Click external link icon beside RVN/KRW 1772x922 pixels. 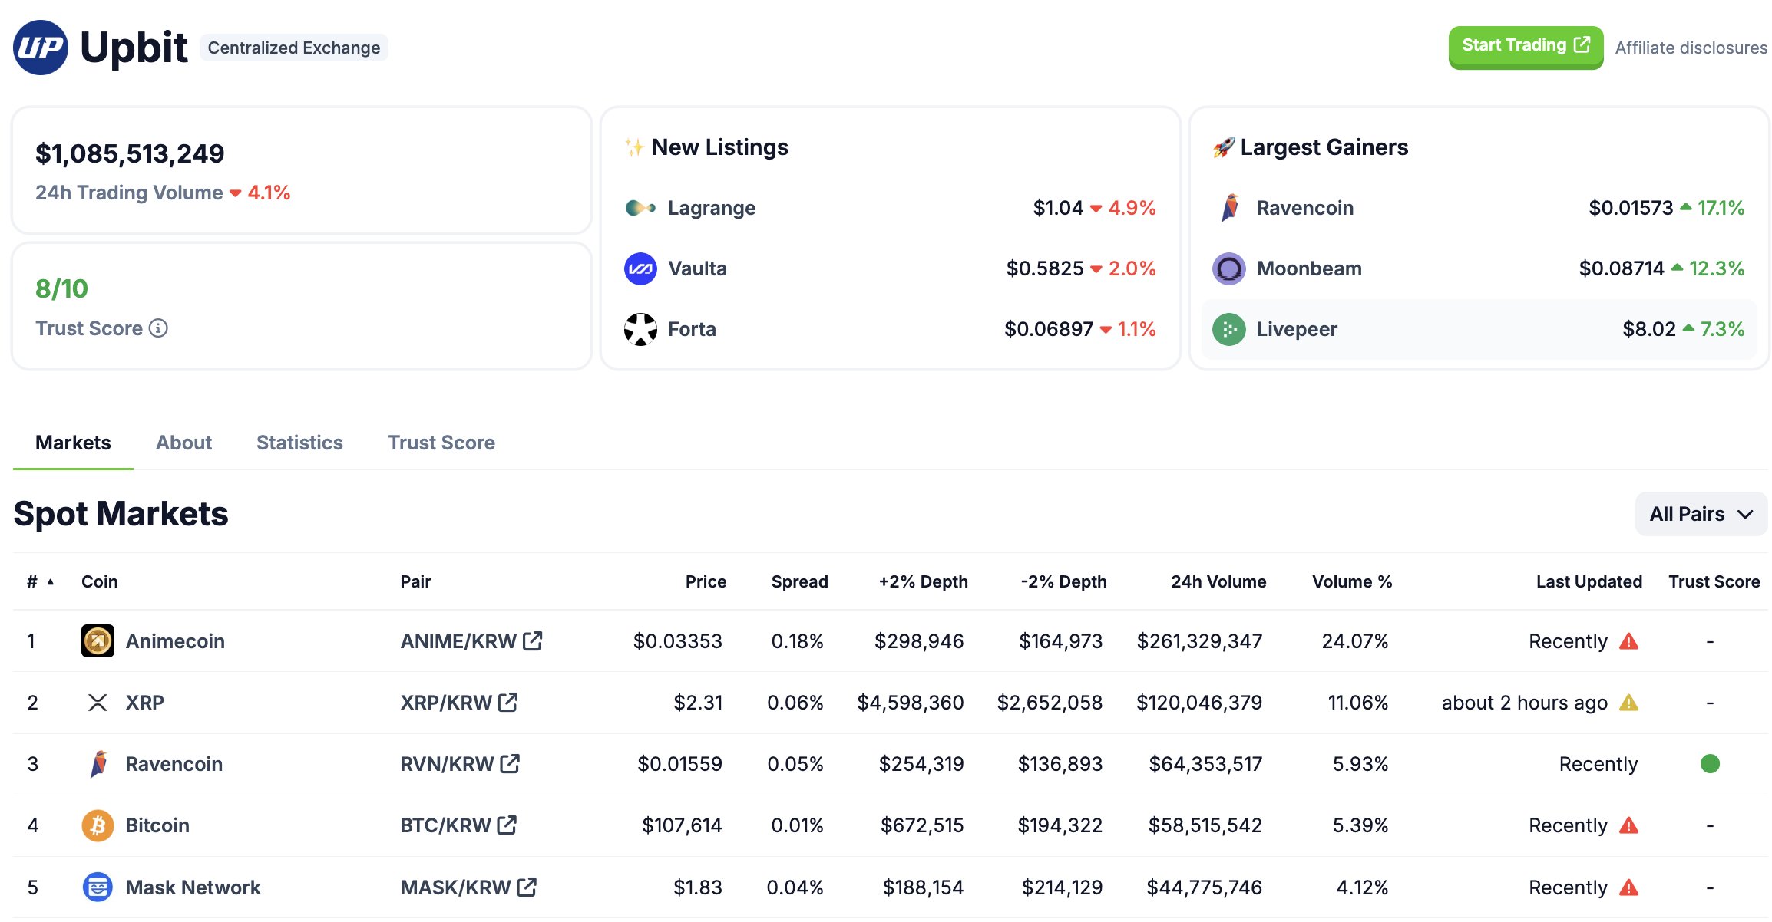[510, 763]
